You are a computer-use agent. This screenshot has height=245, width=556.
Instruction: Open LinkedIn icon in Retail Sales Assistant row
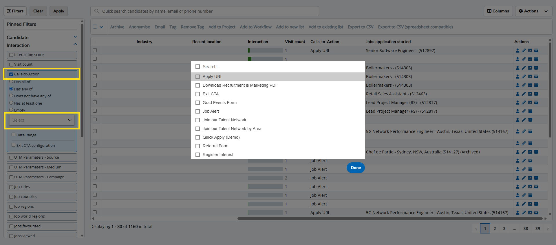pos(530,94)
